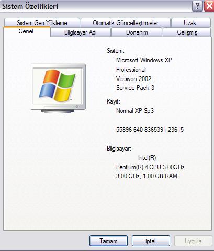This screenshot has width=214, height=251.
Task: Click the Pentium(R) 4 CPU 3.00GHz line
Action: coord(150,167)
